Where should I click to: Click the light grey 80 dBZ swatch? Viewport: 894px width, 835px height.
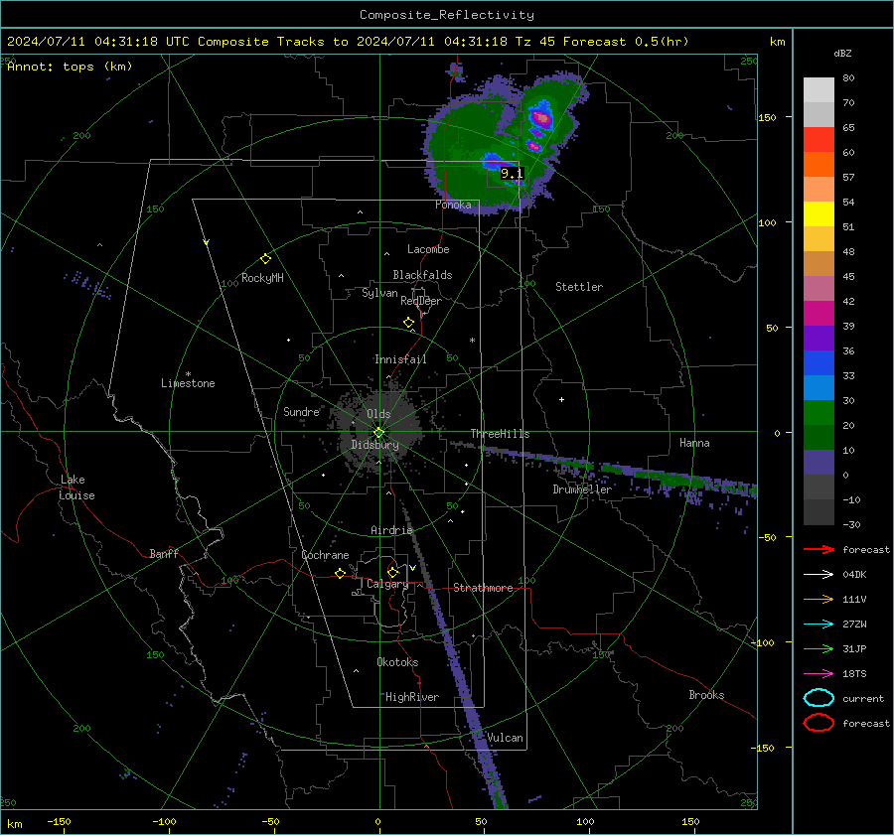[x=819, y=89]
